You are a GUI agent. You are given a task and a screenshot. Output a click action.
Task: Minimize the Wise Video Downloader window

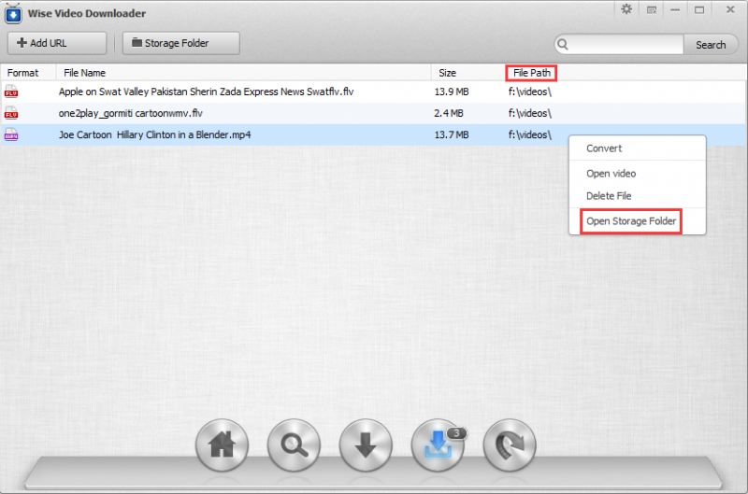click(x=675, y=9)
